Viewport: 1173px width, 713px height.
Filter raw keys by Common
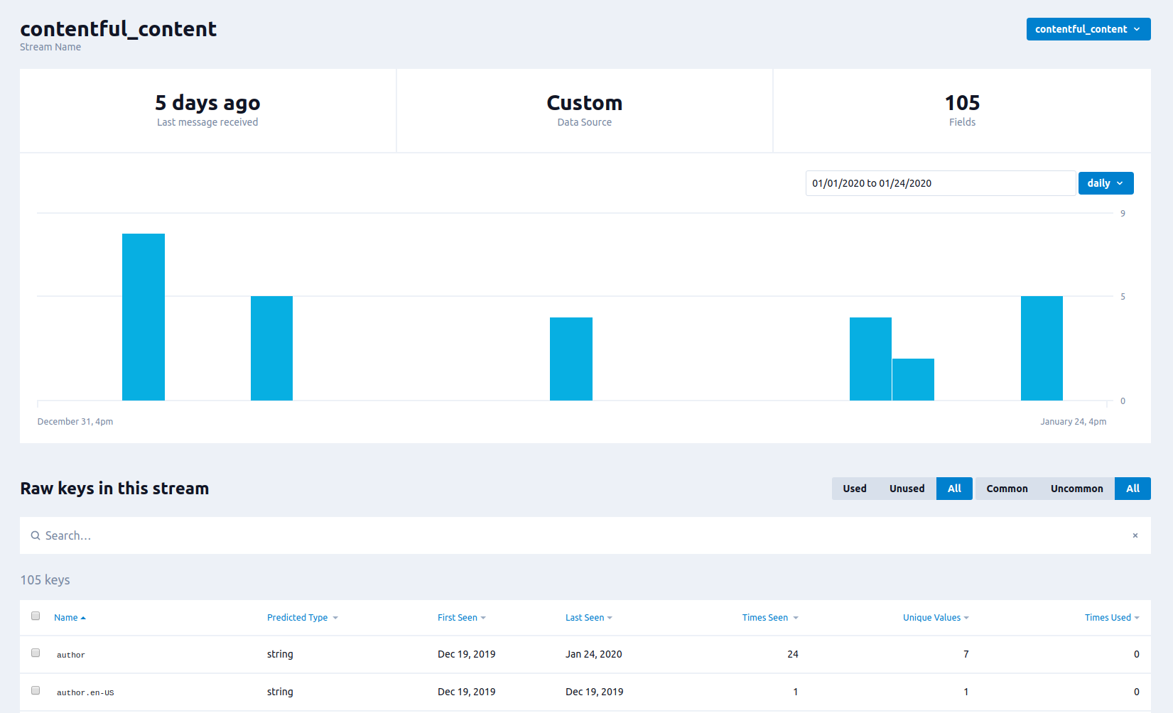pyautogui.click(x=1007, y=489)
